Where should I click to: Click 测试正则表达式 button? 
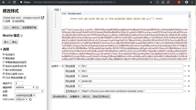[x=101, y=96]
